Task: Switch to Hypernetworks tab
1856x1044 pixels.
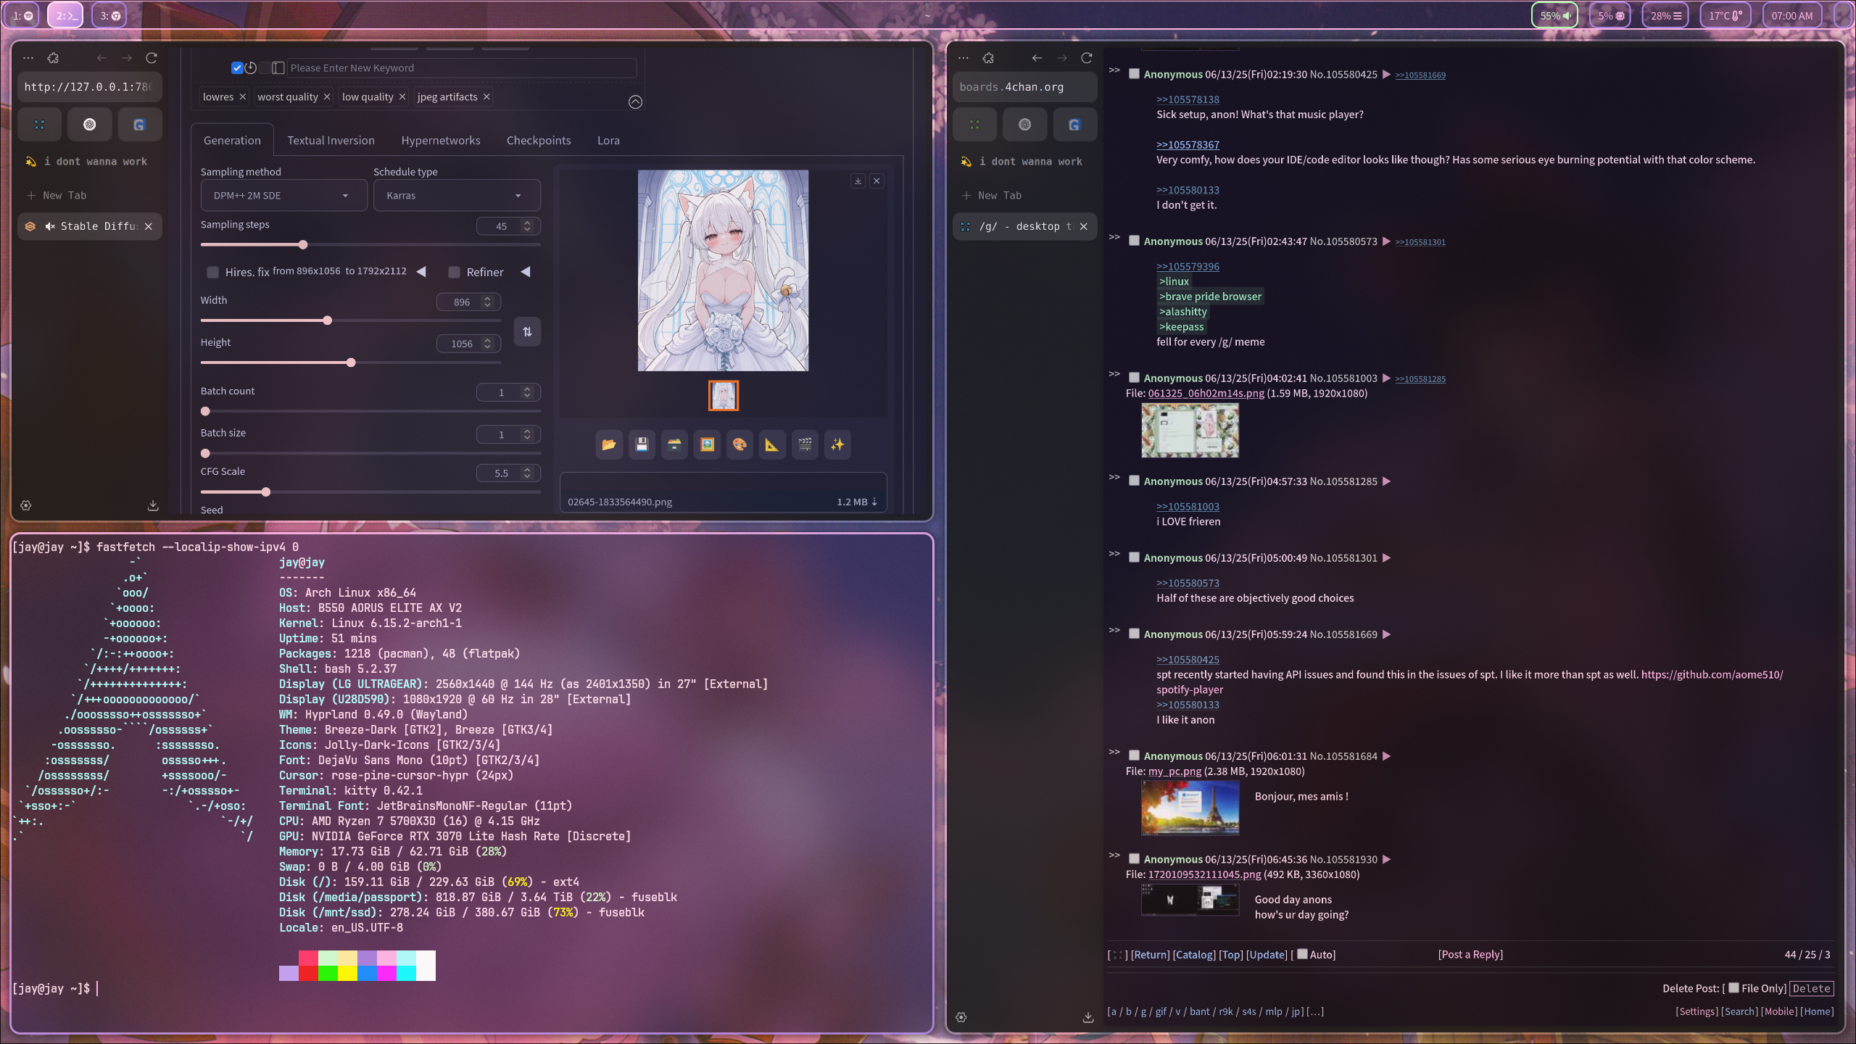Action: click(x=441, y=141)
